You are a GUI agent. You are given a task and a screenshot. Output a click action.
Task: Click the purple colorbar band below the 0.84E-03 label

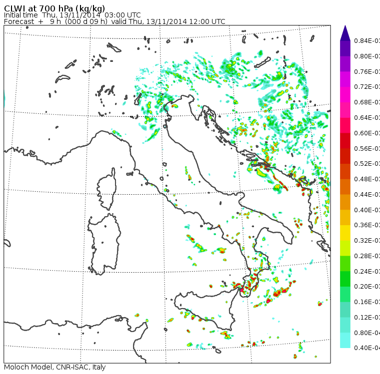(x=345, y=48)
